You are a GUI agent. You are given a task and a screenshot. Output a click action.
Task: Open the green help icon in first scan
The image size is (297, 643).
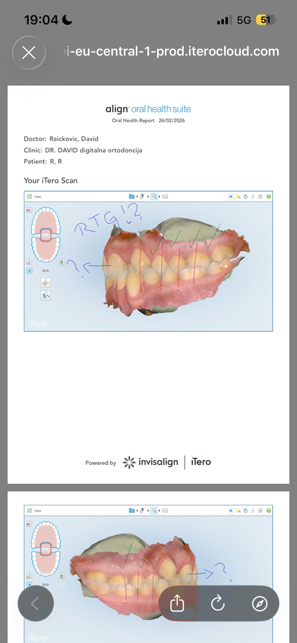tap(268, 197)
